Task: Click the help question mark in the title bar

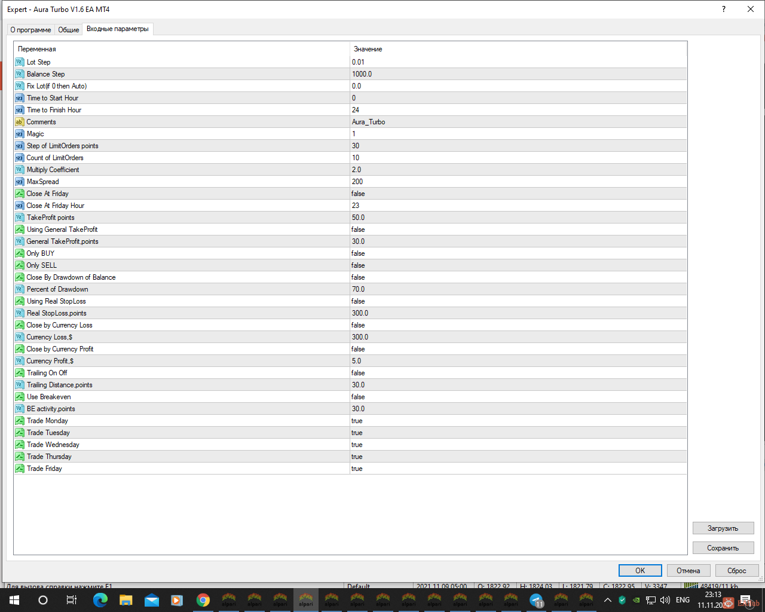Action: click(724, 9)
